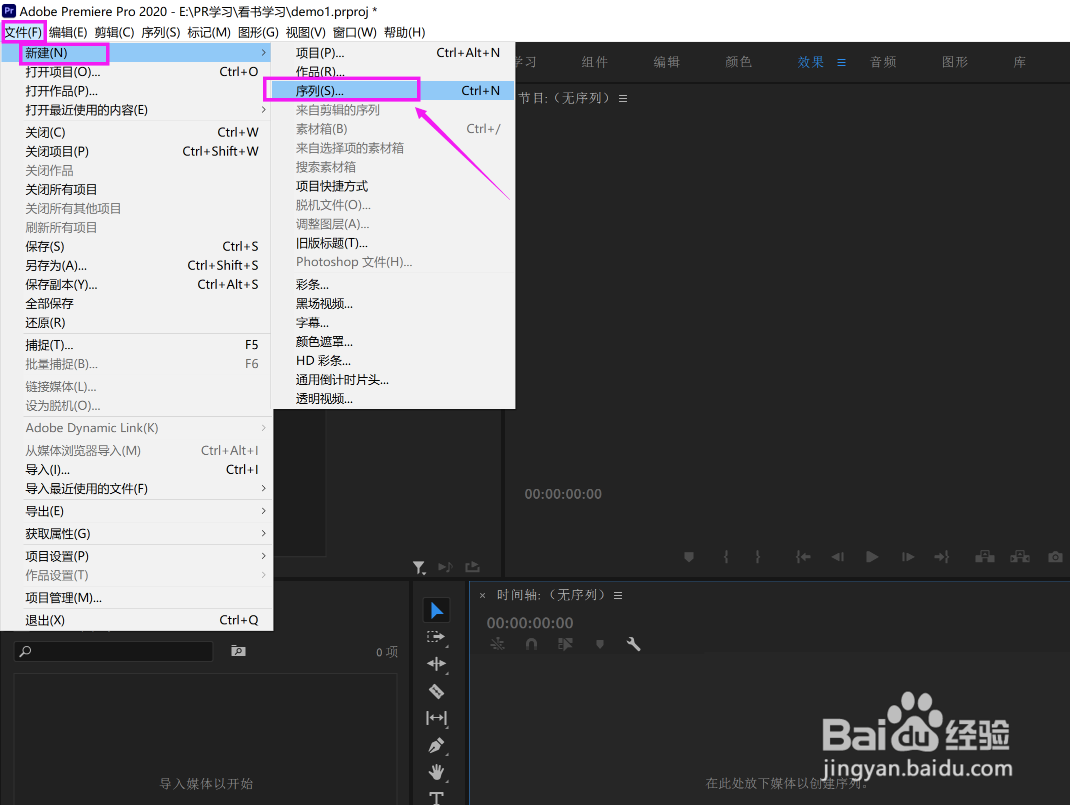Screen dimensions: 1070x805
Task: Toggle timeline snap magnet button
Action: click(x=531, y=644)
